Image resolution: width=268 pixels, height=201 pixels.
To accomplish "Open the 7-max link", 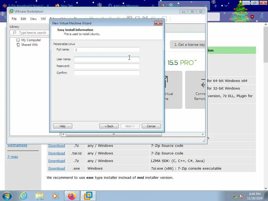I will coord(13,157).
